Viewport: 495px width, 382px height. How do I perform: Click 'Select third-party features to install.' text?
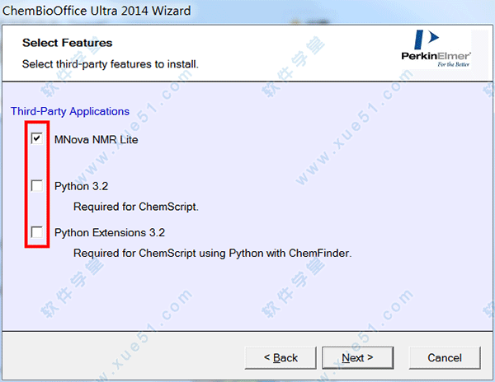click(x=111, y=64)
